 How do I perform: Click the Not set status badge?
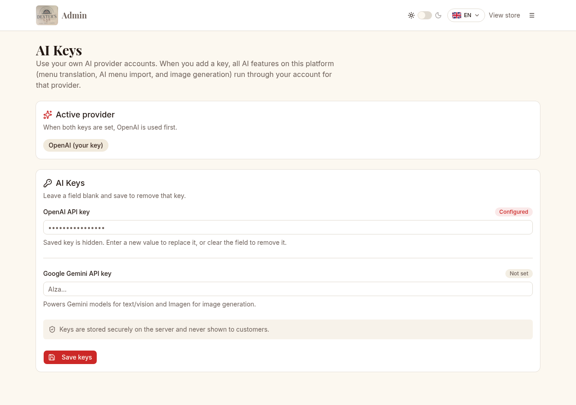coord(519,274)
